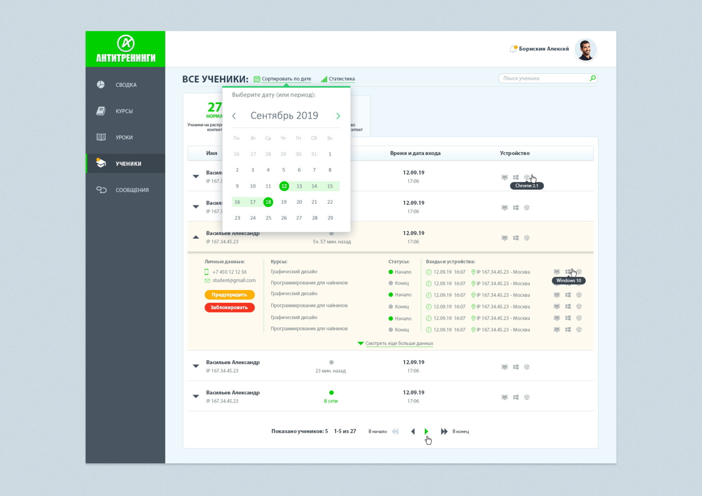This screenshot has width=702, height=496.
Task: Expand the last student row
Action: click(196, 396)
